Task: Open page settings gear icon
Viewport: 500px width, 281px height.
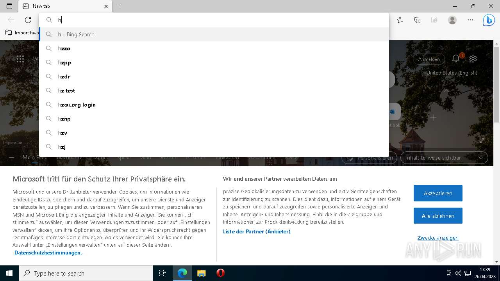Action: coord(473,59)
